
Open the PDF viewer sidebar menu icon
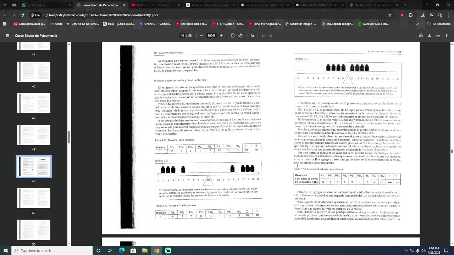point(7,35)
